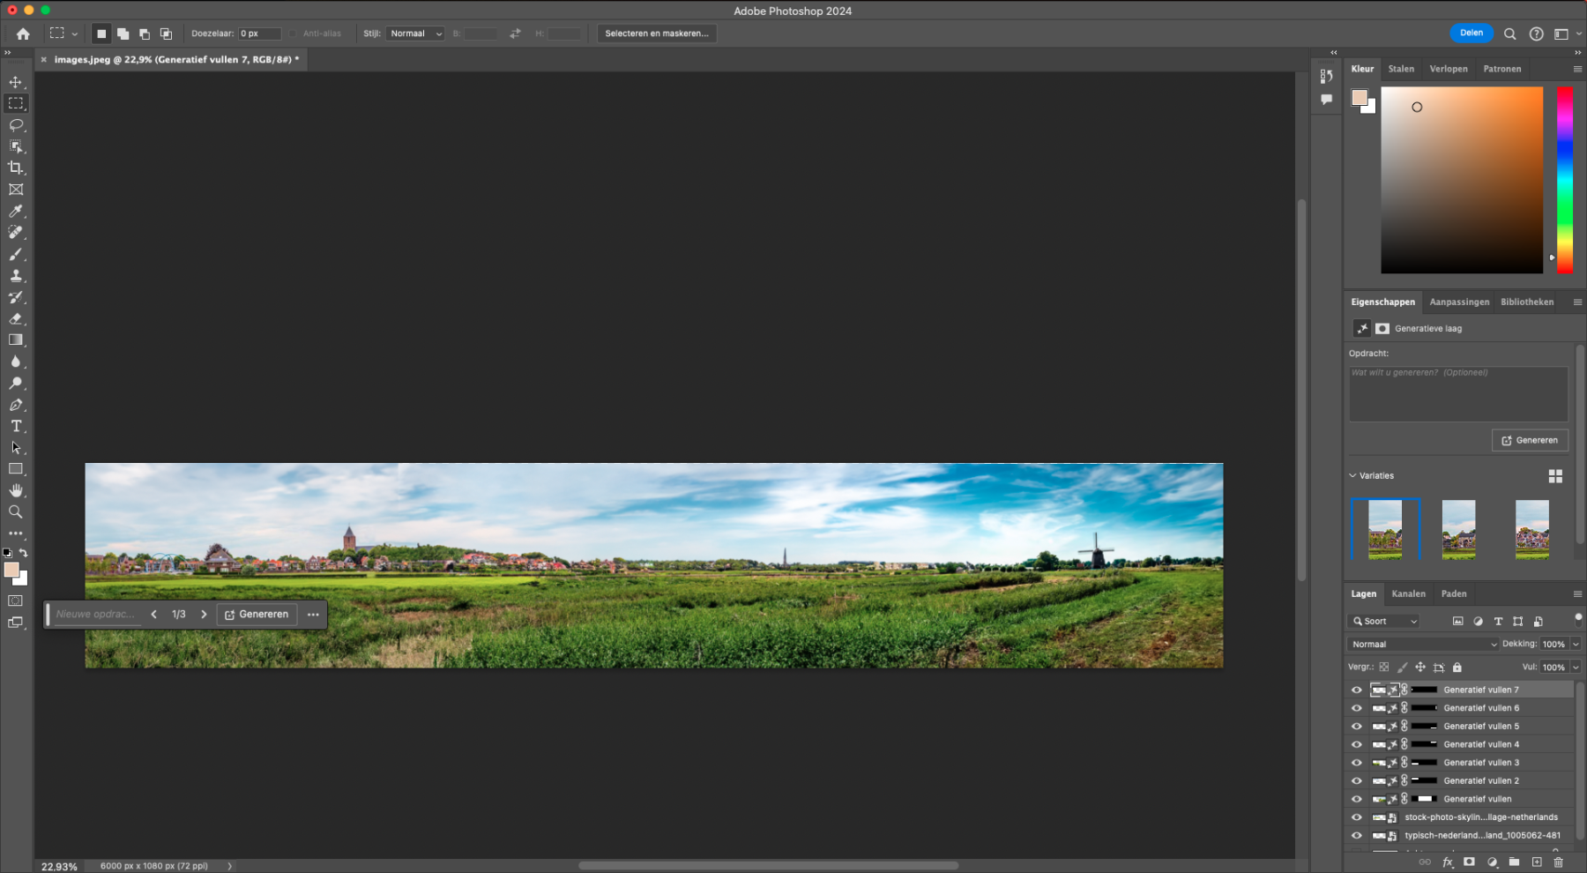Switch to the Verlopen tab

click(1449, 69)
